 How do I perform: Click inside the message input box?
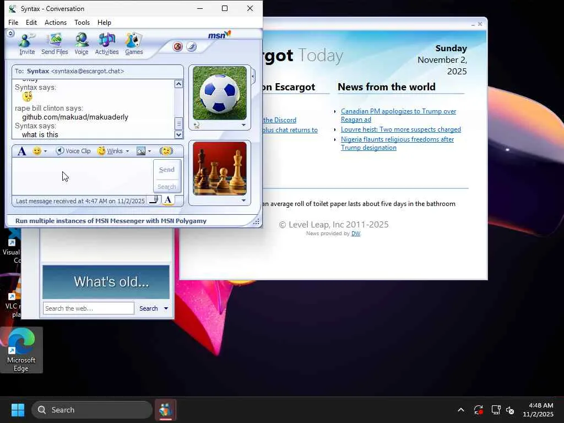83,177
